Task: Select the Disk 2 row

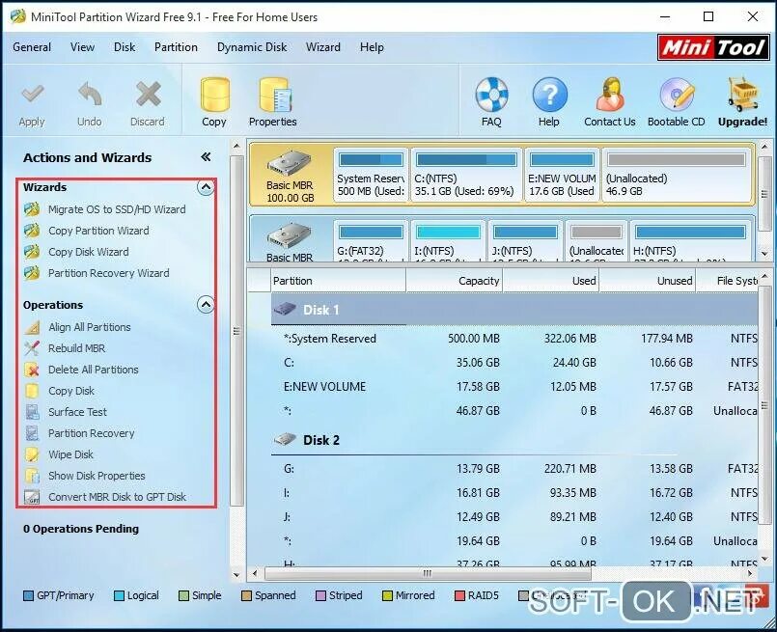Action: (514, 440)
